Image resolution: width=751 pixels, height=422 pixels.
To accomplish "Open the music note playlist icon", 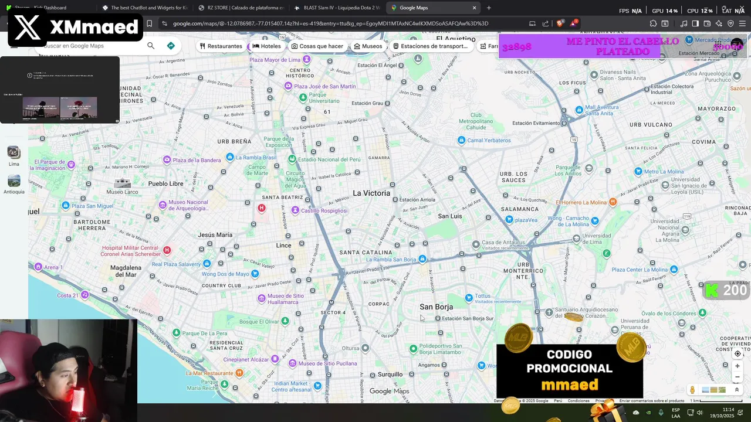I will pyautogui.click(x=684, y=23).
